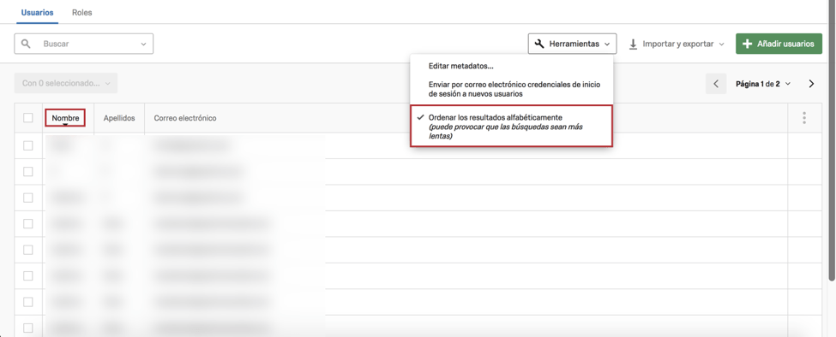Tick the second user row checkbox

tap(28, 172)
